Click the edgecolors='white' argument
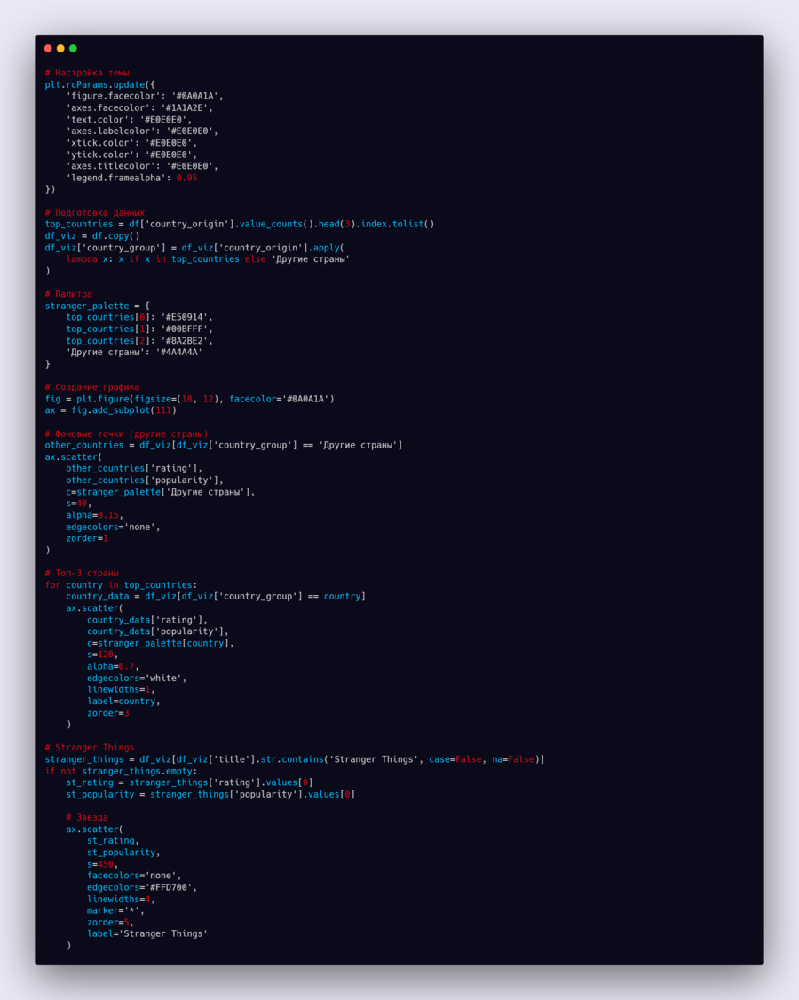Screen dimensions: 799x1000 click(x=137, y=678)
